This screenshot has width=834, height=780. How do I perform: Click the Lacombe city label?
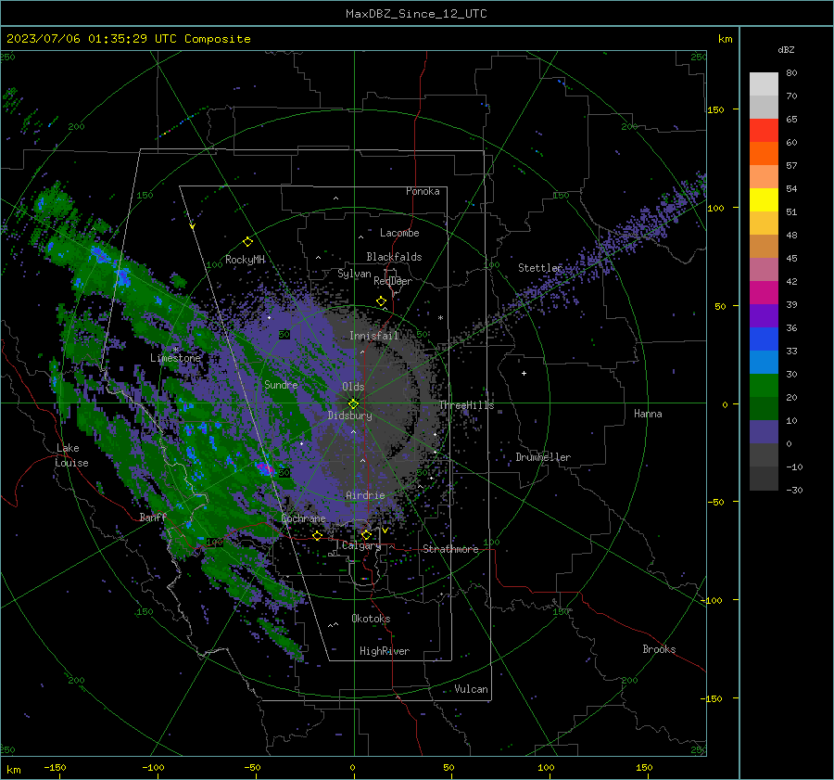399,233
